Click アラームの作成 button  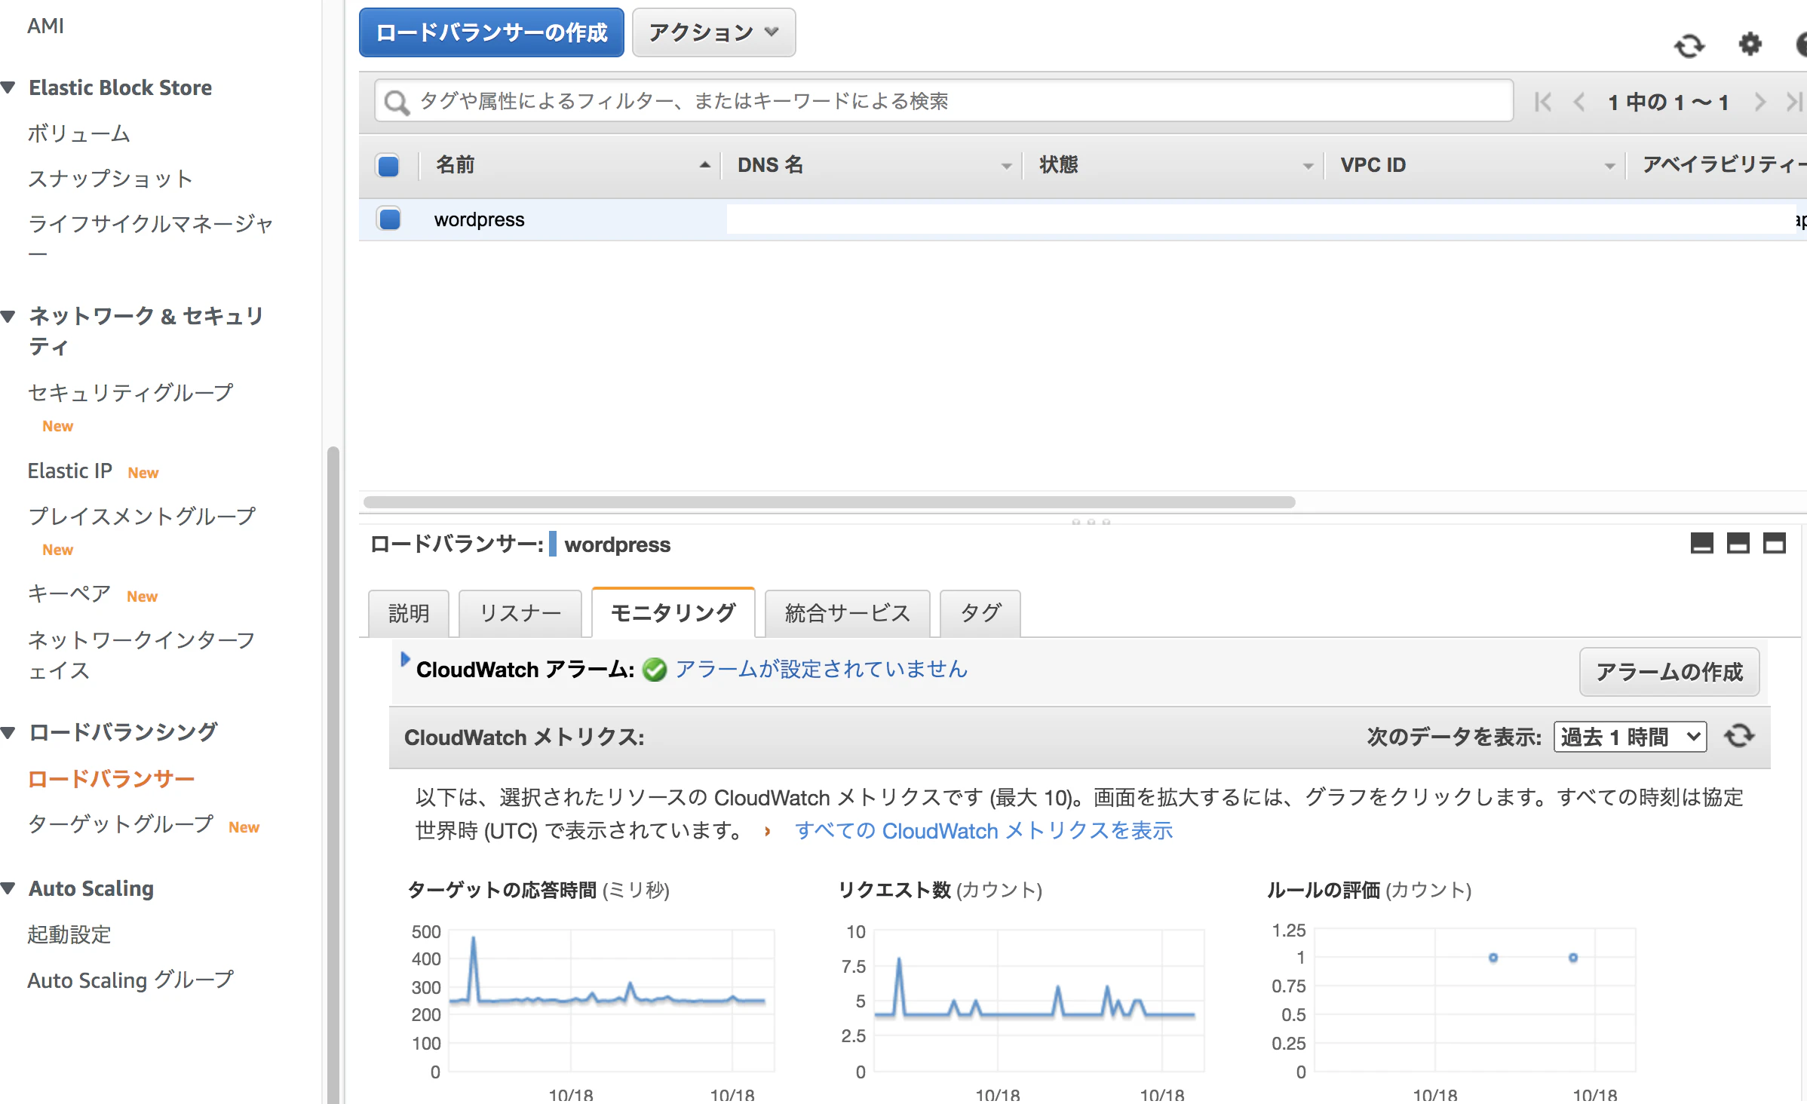point(1670,672)
